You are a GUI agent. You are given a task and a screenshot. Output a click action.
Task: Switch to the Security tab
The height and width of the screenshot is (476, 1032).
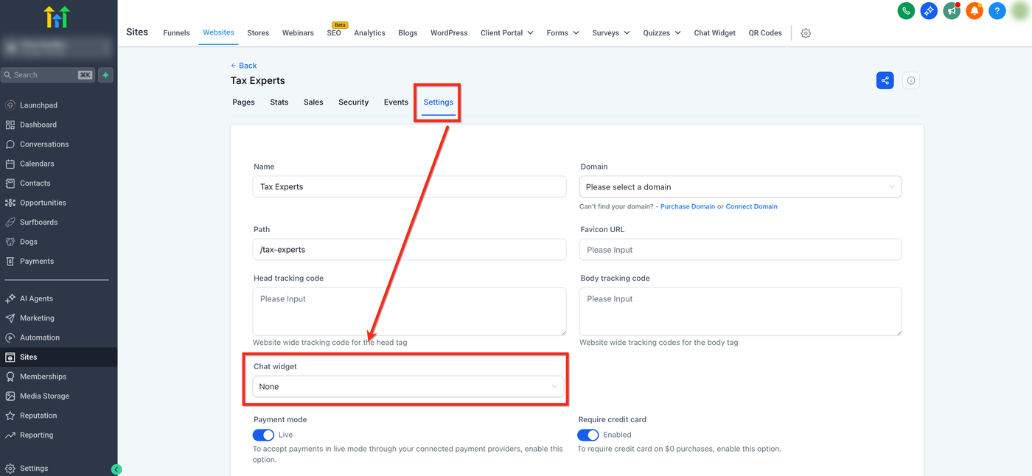point(353,102)
